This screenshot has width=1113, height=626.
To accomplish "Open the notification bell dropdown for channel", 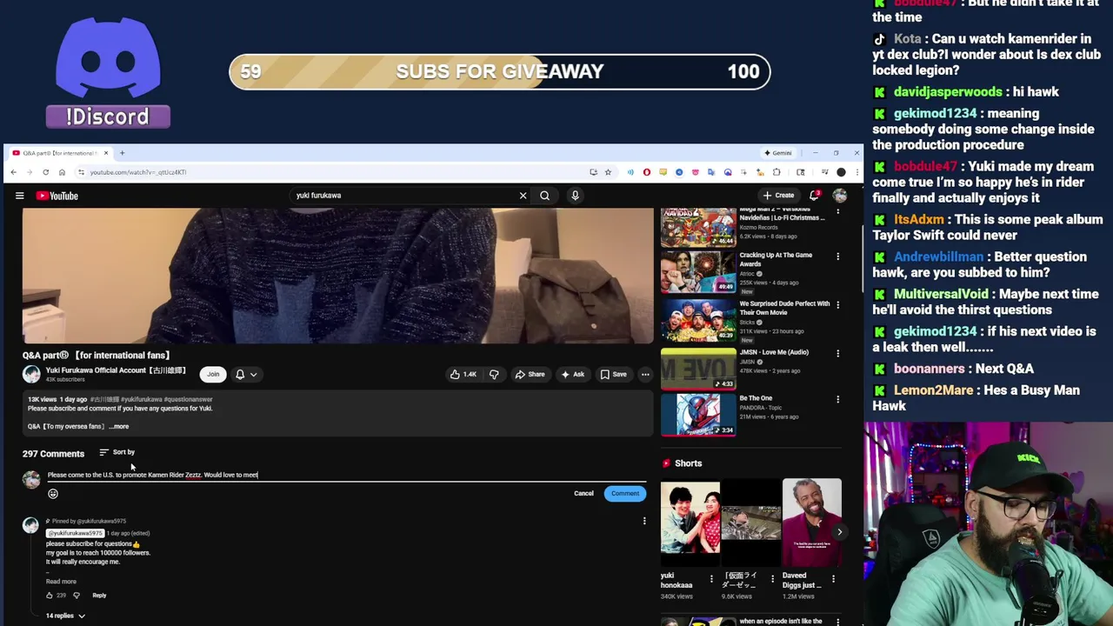I will point(246,374).
